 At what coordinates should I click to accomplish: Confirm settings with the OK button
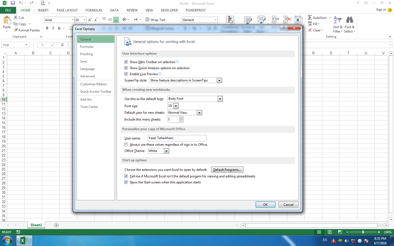tap(265, 204)
